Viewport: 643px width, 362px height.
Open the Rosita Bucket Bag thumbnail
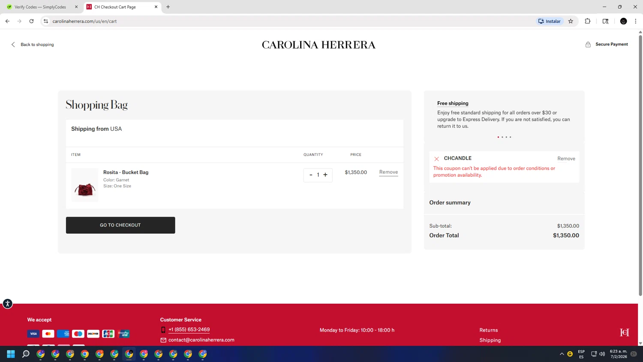(x=85, y=185)
